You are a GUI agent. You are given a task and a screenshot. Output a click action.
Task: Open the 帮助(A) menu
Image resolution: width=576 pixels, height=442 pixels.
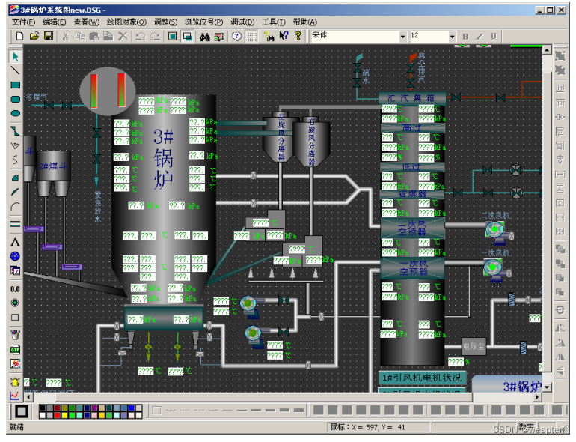pyautogui.click(x=305, y=22)
